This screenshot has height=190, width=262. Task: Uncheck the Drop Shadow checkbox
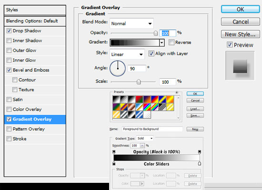(9, 31)
